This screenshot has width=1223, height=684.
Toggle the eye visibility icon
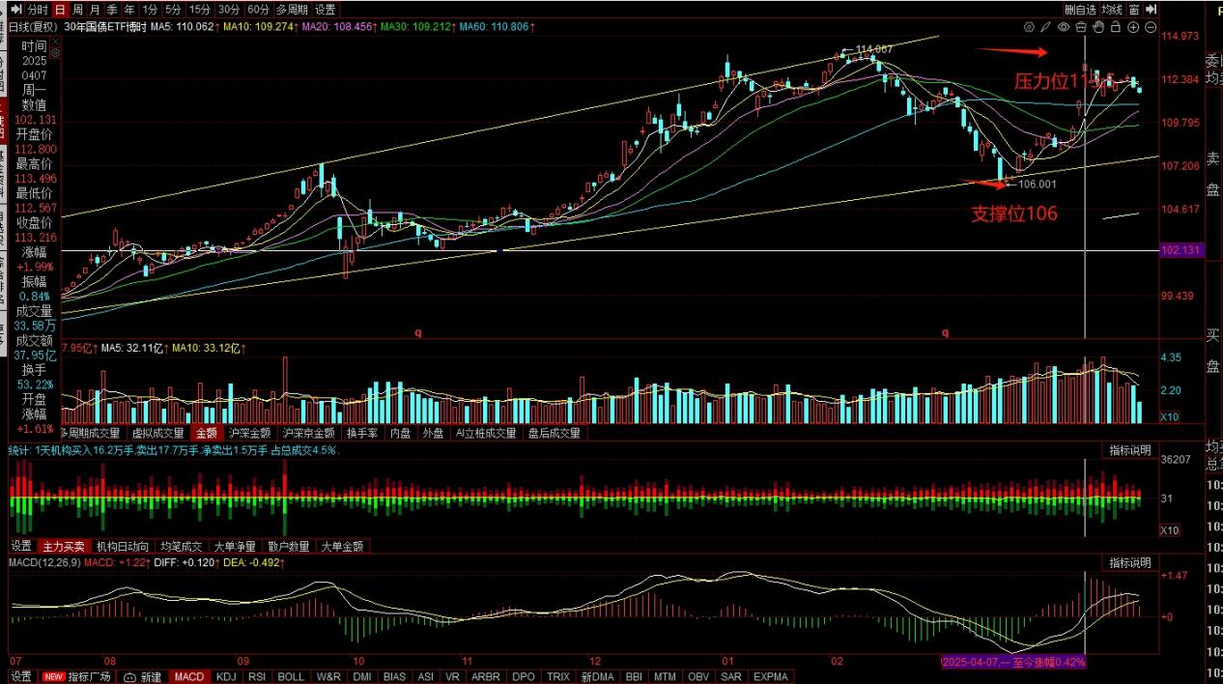coord(1064,27)
